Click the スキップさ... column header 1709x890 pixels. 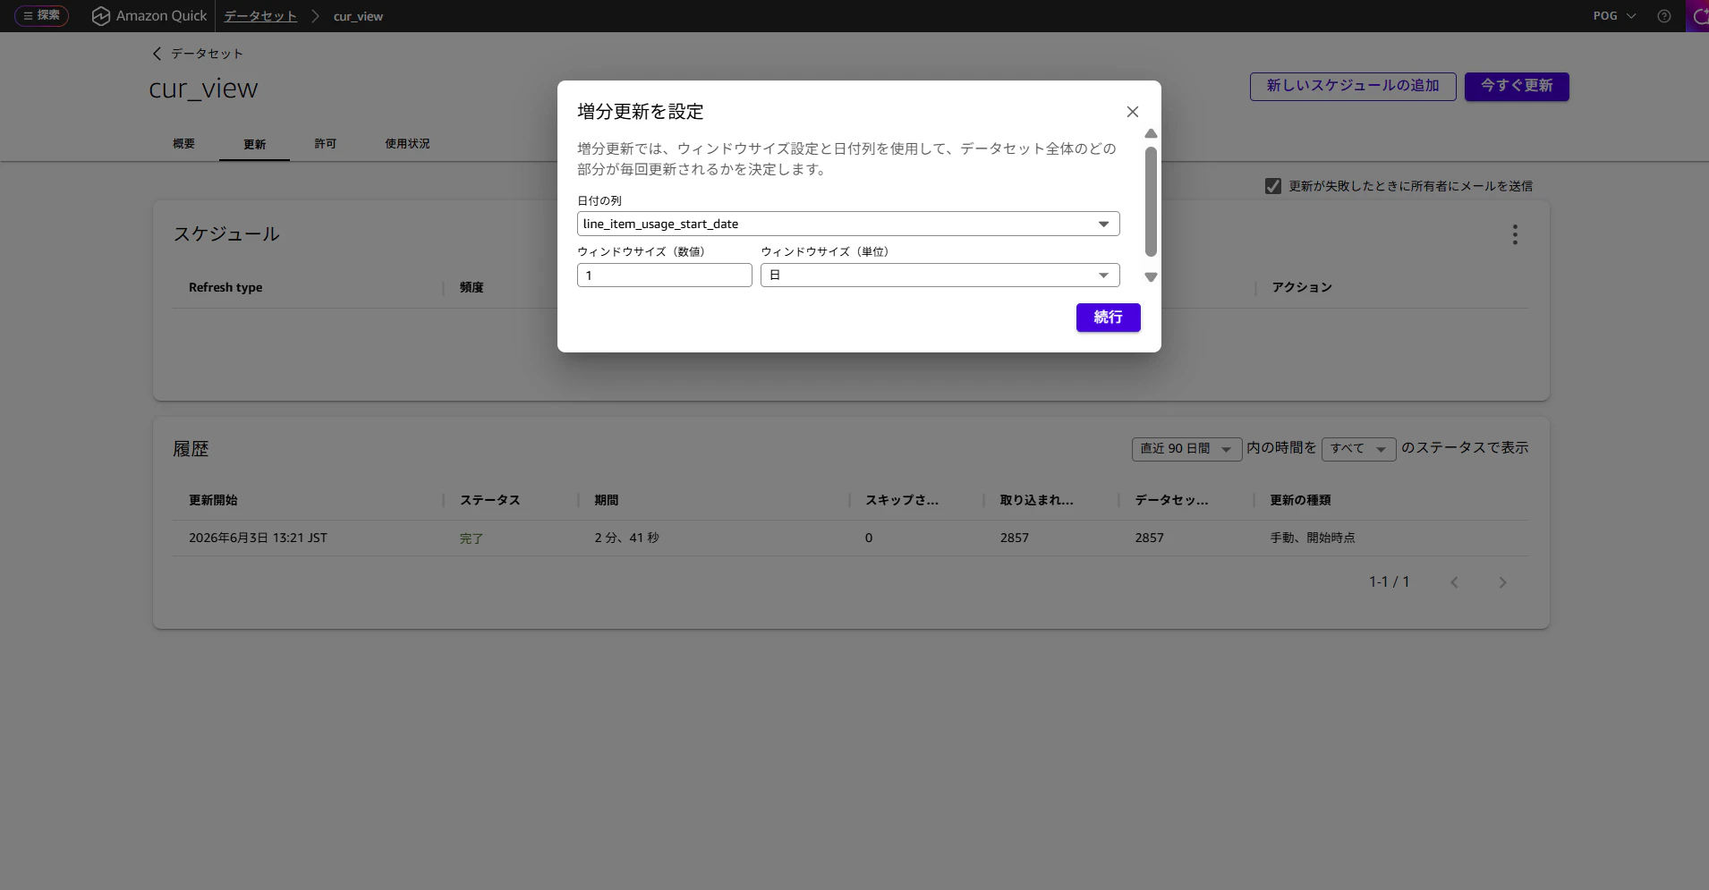[902, 500]
